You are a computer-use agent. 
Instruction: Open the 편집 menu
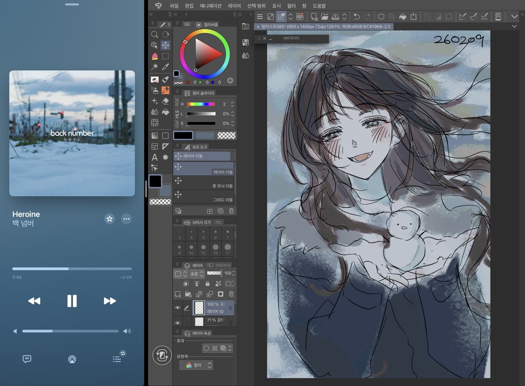189,6
